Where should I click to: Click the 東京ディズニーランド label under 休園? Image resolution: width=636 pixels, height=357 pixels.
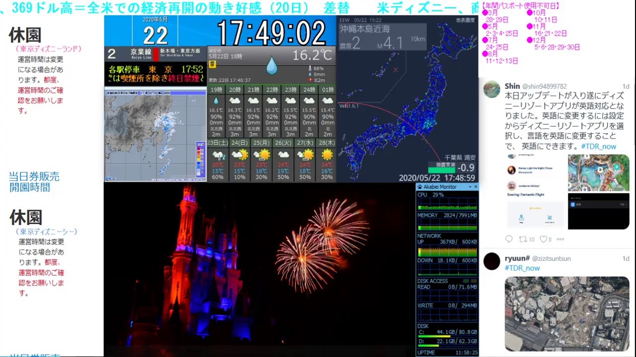(x=48, y=49)
